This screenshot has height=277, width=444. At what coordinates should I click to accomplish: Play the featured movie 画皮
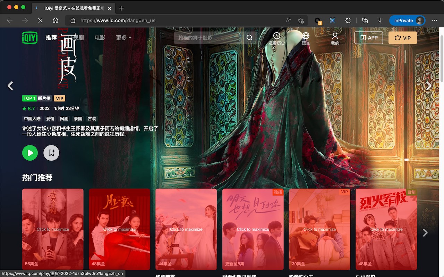click(x=30, y=153)
